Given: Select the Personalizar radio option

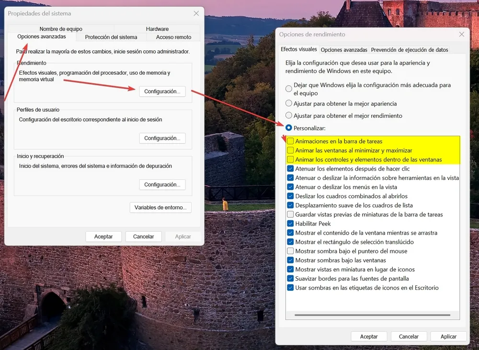Looking at the screenshot, I should 288,128.
